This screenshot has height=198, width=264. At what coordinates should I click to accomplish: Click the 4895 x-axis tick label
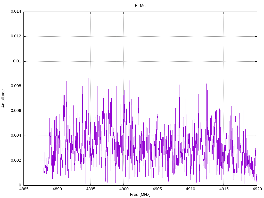[x=90, y=189]
